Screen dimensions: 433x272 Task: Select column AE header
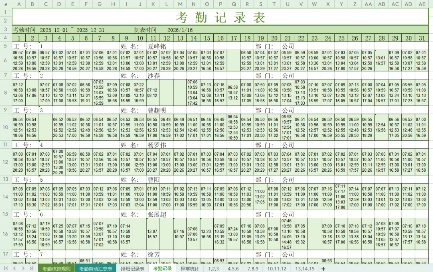[x=422, y=4]
